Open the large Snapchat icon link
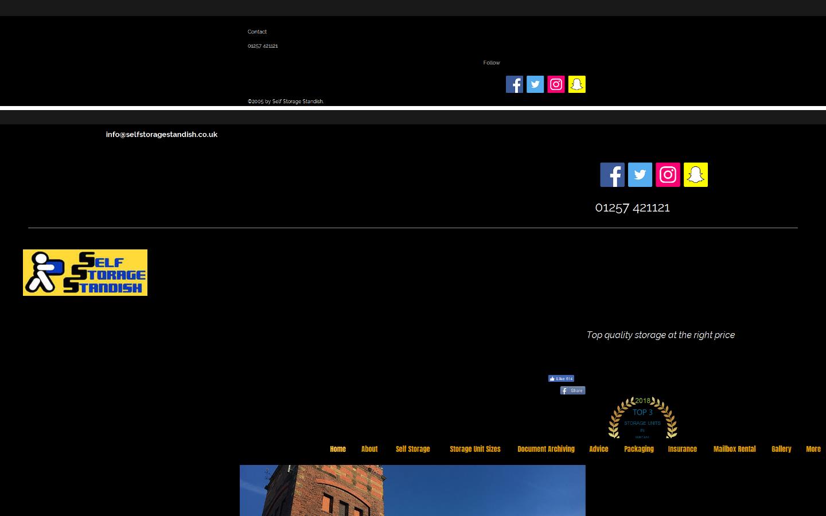 tap(695, 175)
